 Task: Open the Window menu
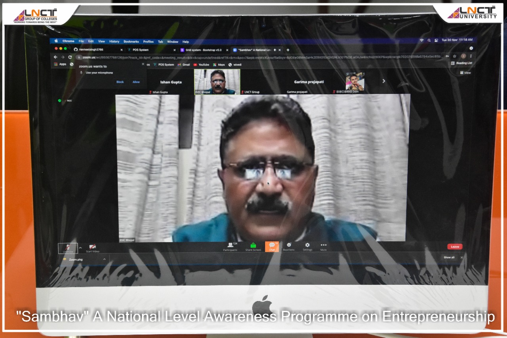coord(173,41)
